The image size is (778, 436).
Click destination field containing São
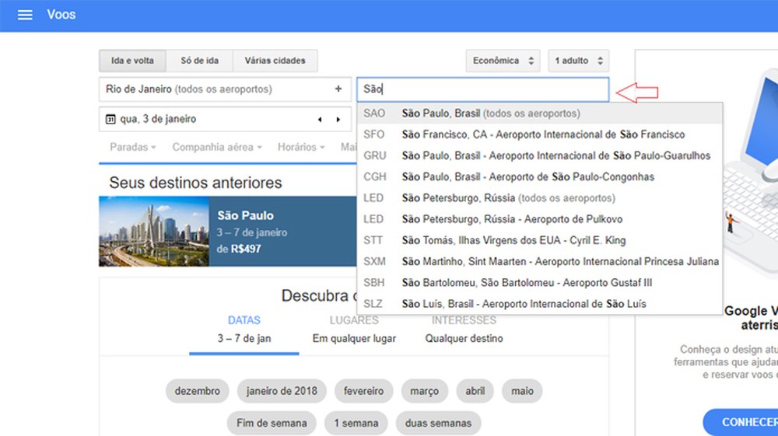pyautogui.click(x=483, y=89)
